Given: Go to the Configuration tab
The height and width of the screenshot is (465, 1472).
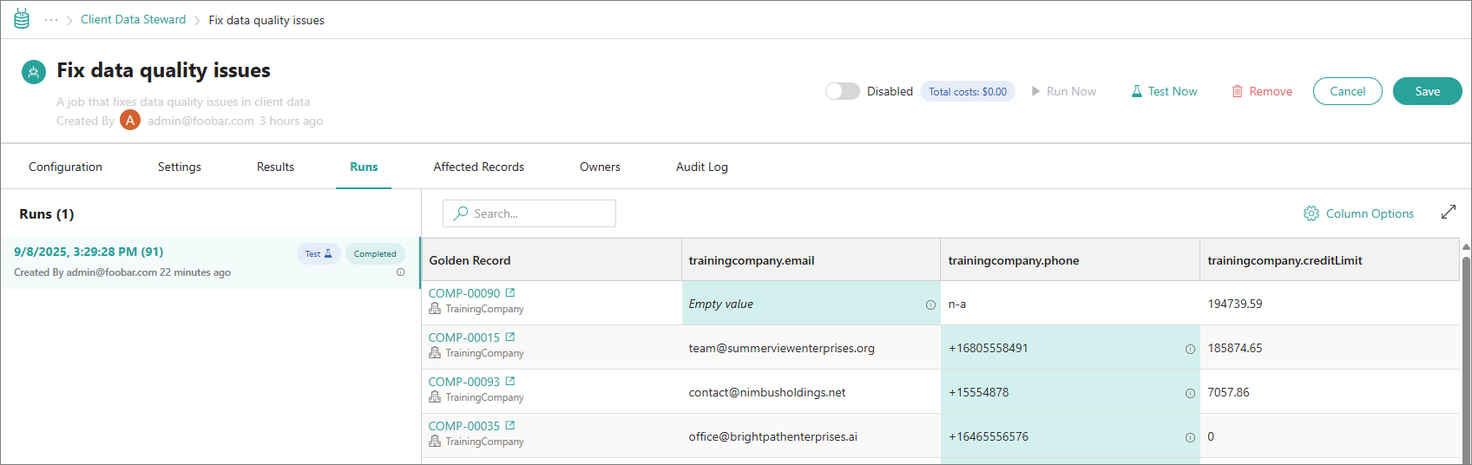Looking at the screenshot, I should coord(65,167).
